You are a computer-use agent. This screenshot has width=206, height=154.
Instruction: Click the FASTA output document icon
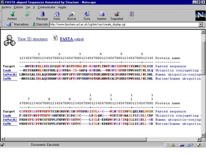pyautogui.click(x=55, y=37)
